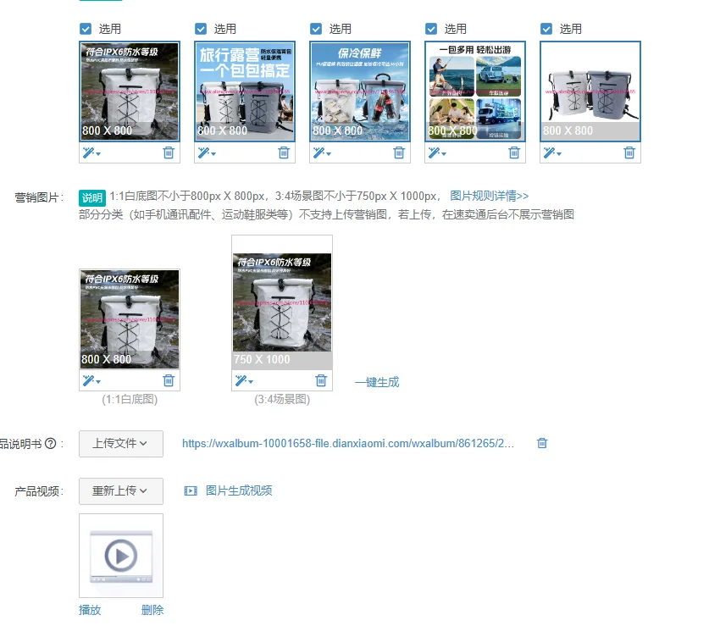Open edit wand menu under 保冷保鲜 image

pos(322,152)
